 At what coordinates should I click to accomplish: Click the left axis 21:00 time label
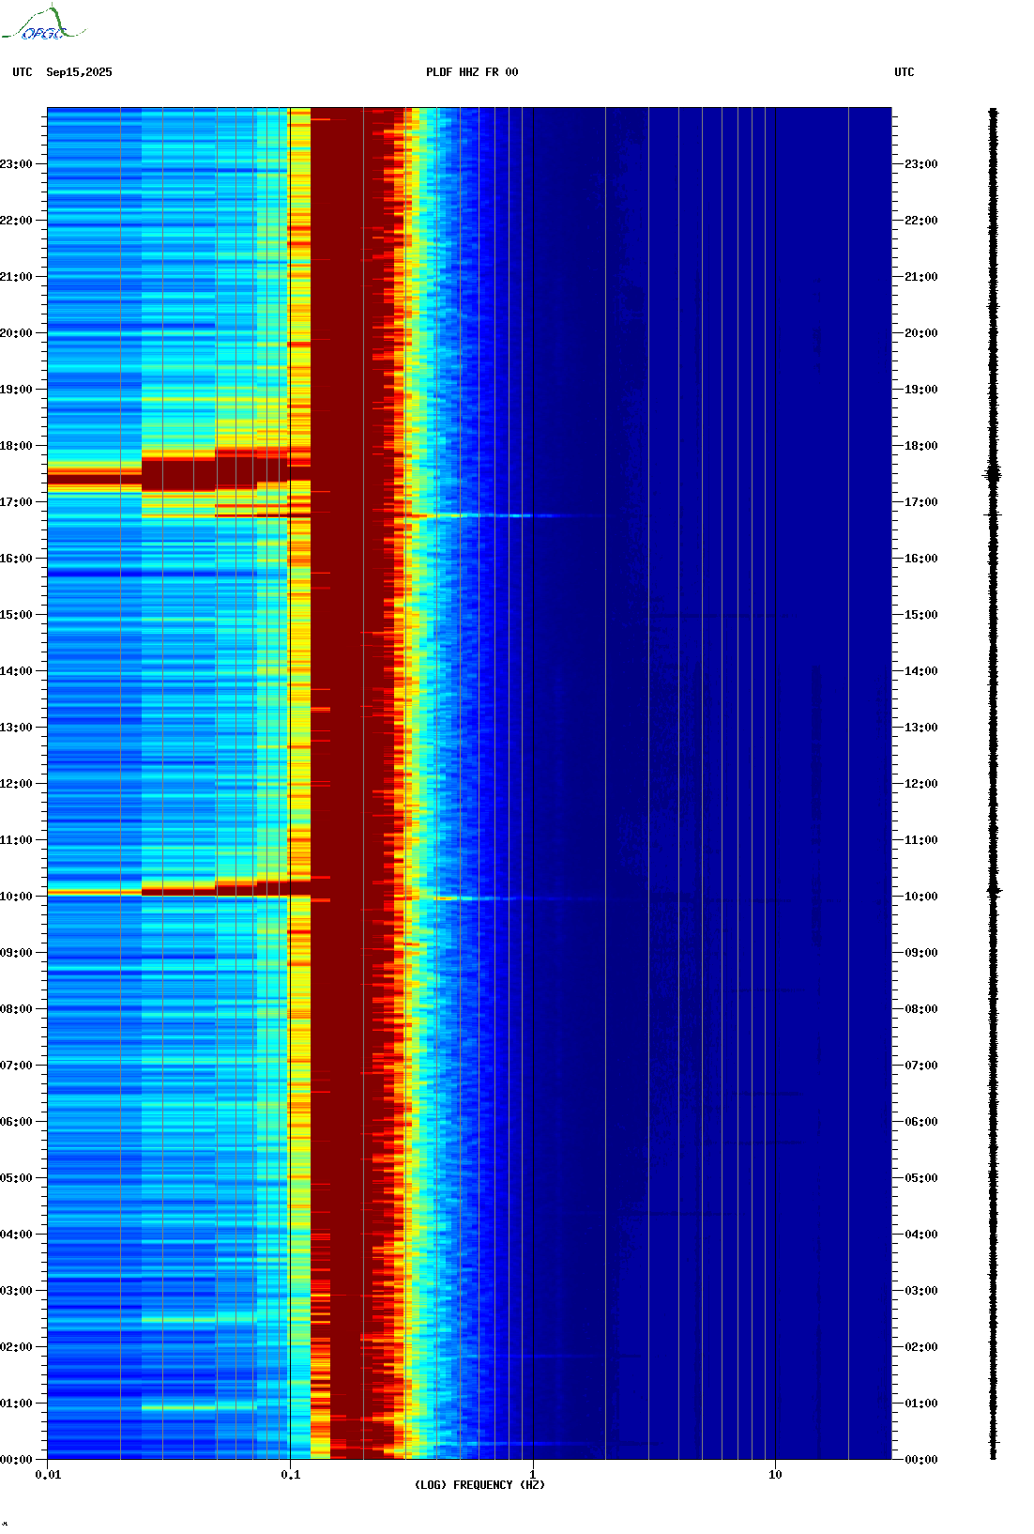16,277
